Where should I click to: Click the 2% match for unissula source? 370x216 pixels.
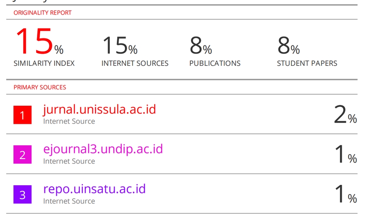[345, 115]
